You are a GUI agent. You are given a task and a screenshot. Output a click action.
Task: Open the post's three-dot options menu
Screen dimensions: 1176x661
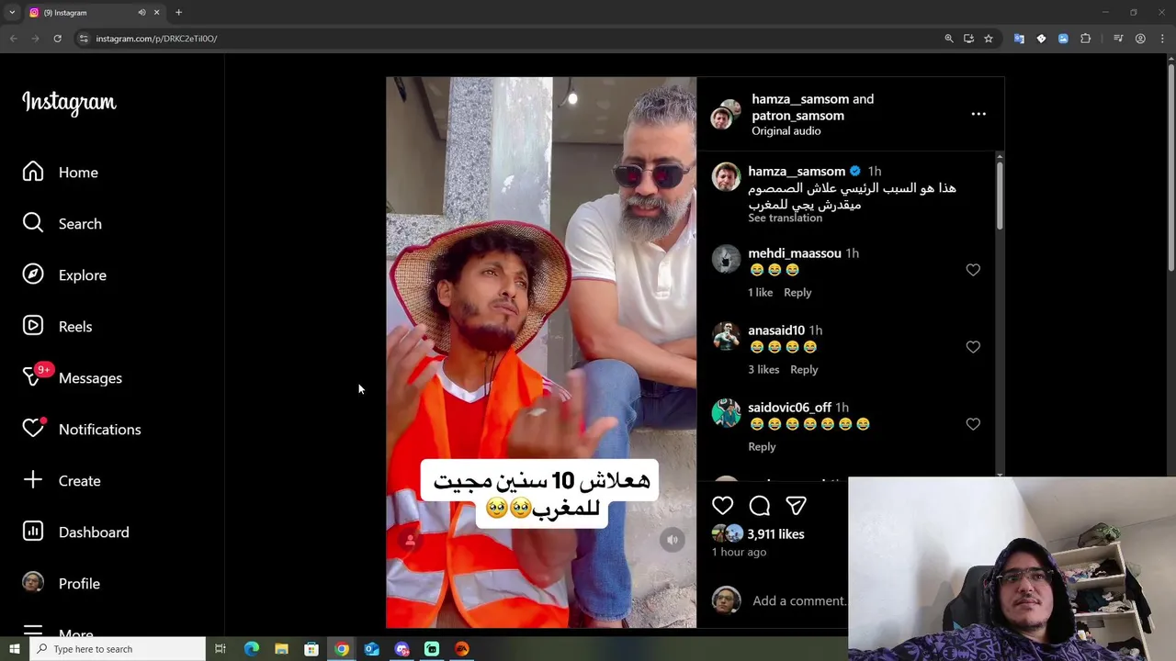pos(978,115)
